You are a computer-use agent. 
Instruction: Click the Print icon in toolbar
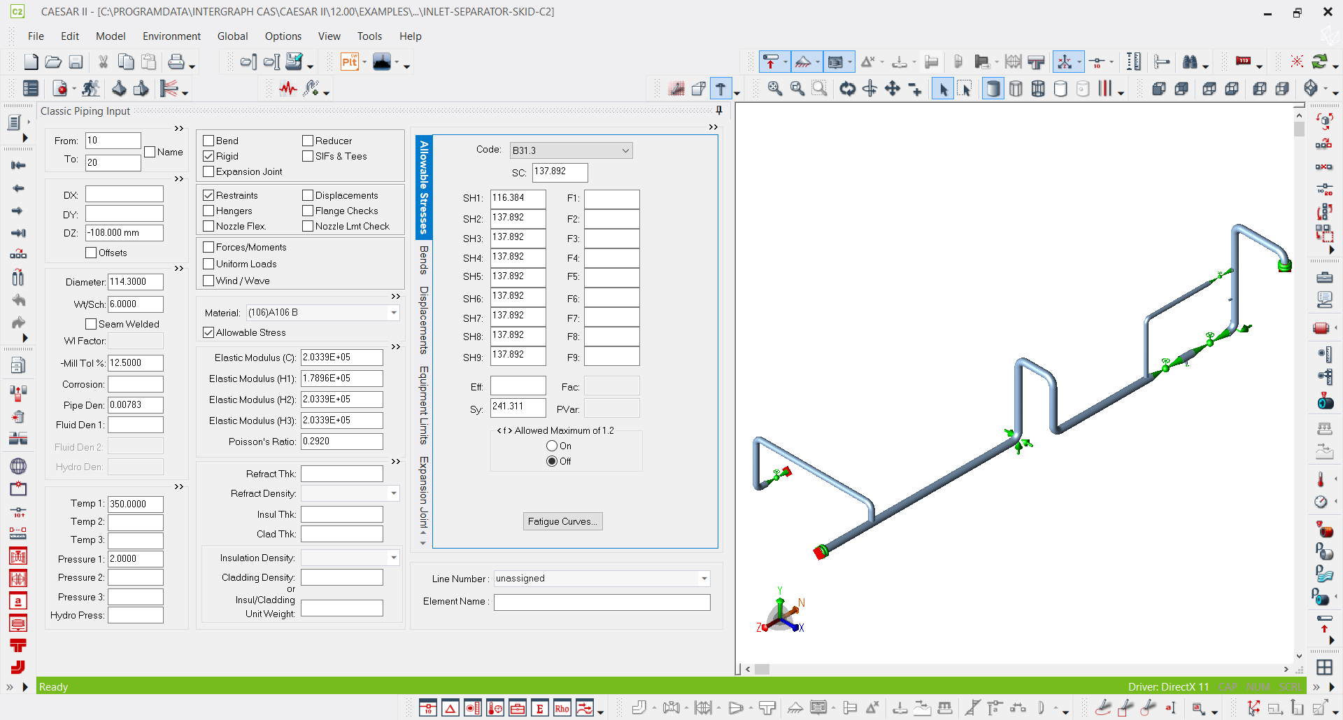[x=176, y=62]
